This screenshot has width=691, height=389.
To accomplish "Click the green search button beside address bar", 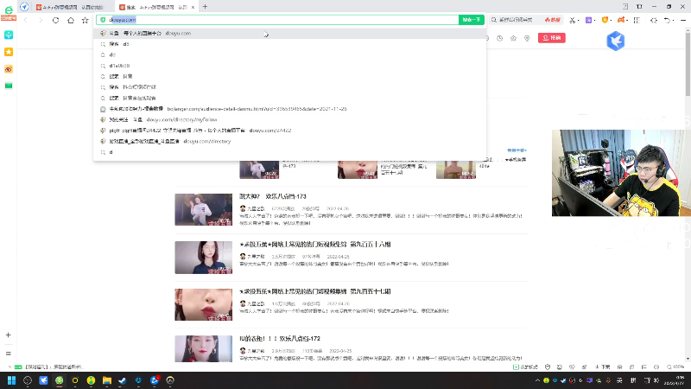I will [x=472, y=20].
